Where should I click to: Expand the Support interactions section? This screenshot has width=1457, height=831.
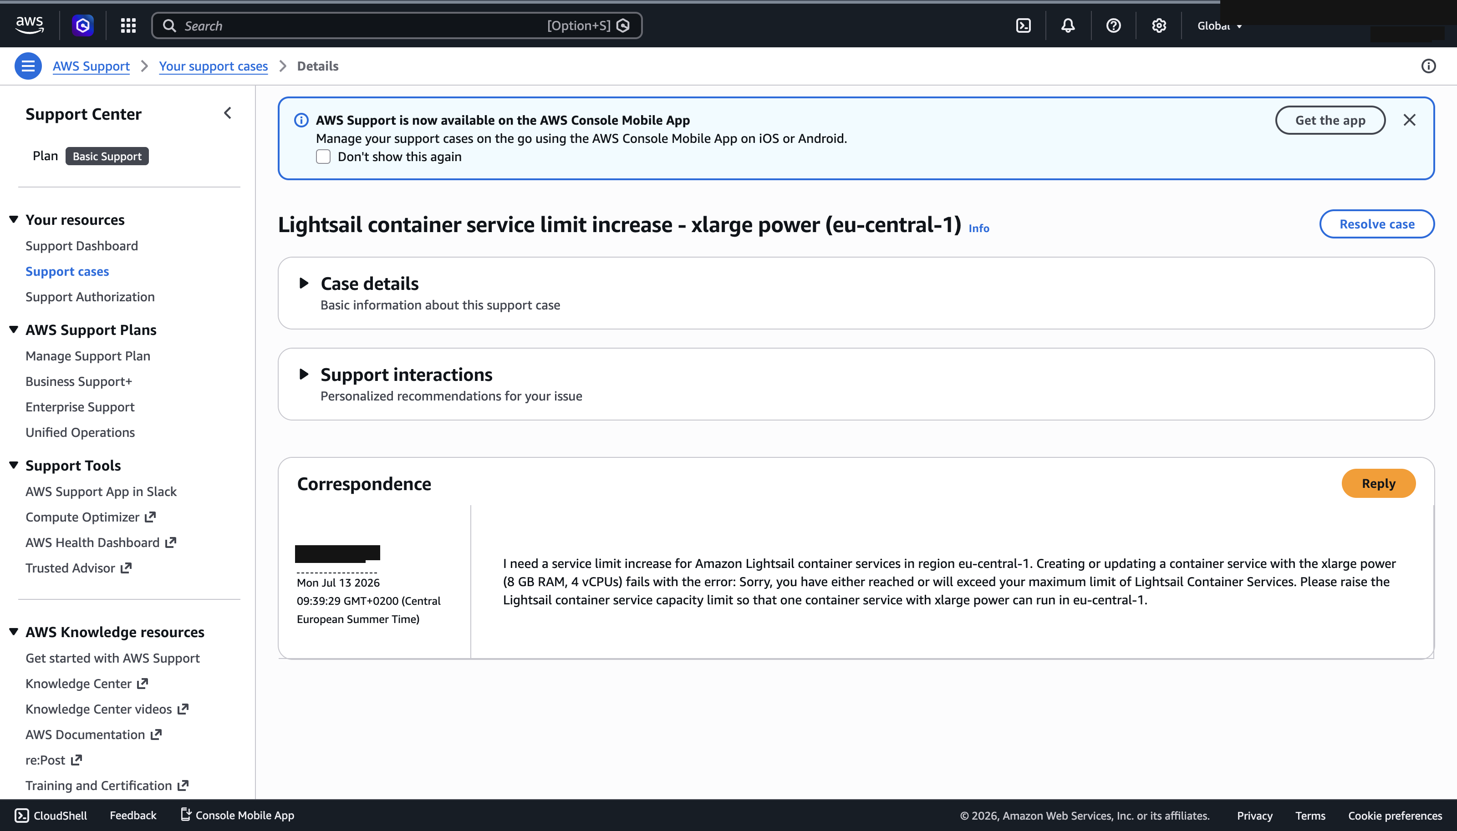304,375
